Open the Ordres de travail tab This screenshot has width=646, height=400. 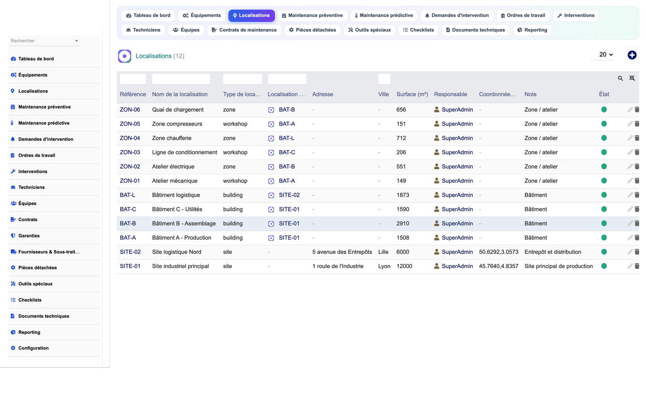click(522, 16)
